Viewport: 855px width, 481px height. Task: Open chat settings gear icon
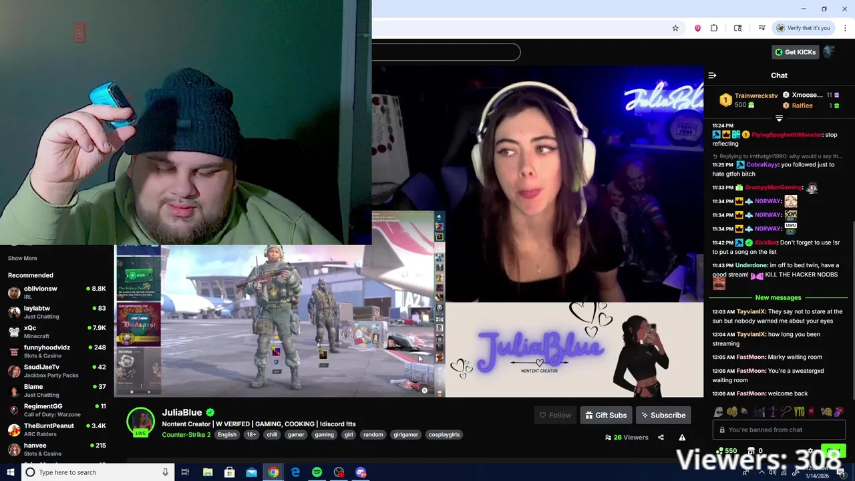click(810, 452)
